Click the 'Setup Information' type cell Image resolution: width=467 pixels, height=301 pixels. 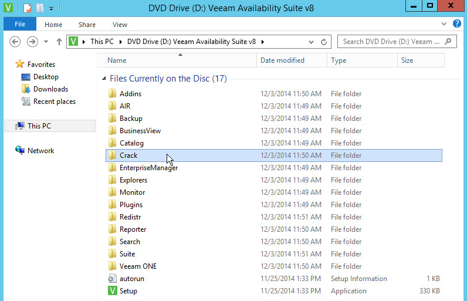pos(359,279)
